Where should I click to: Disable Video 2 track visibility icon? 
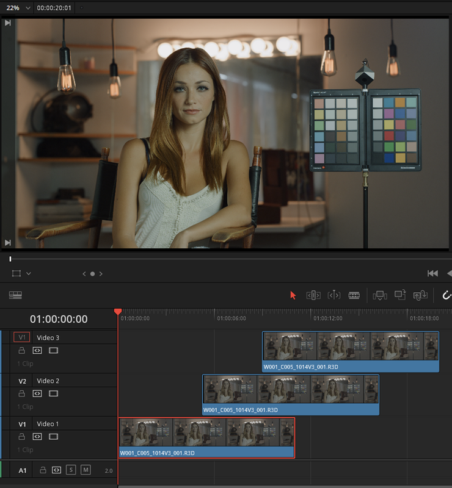pos(53,393)
